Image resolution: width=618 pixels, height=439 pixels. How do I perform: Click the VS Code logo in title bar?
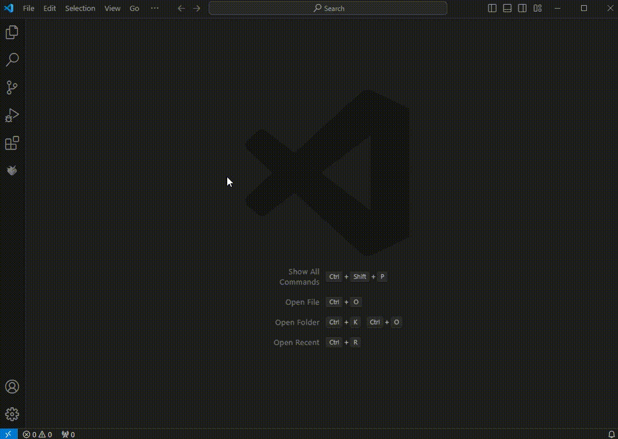(x=9, y=8)
